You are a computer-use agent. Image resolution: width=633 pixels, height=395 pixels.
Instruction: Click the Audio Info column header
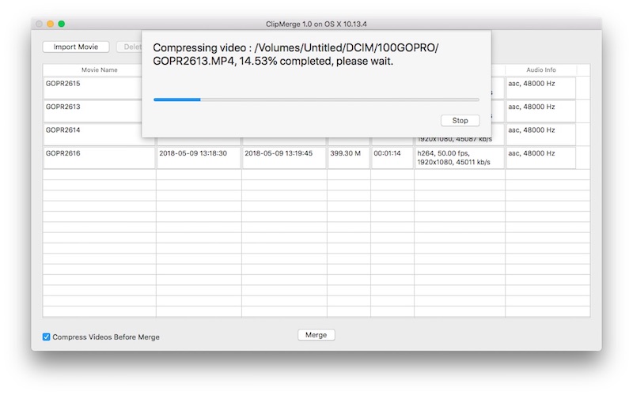tap(541, 70)
